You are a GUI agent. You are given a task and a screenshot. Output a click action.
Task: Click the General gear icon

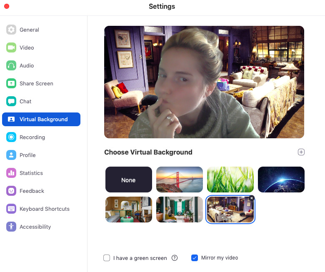point(11,30)
